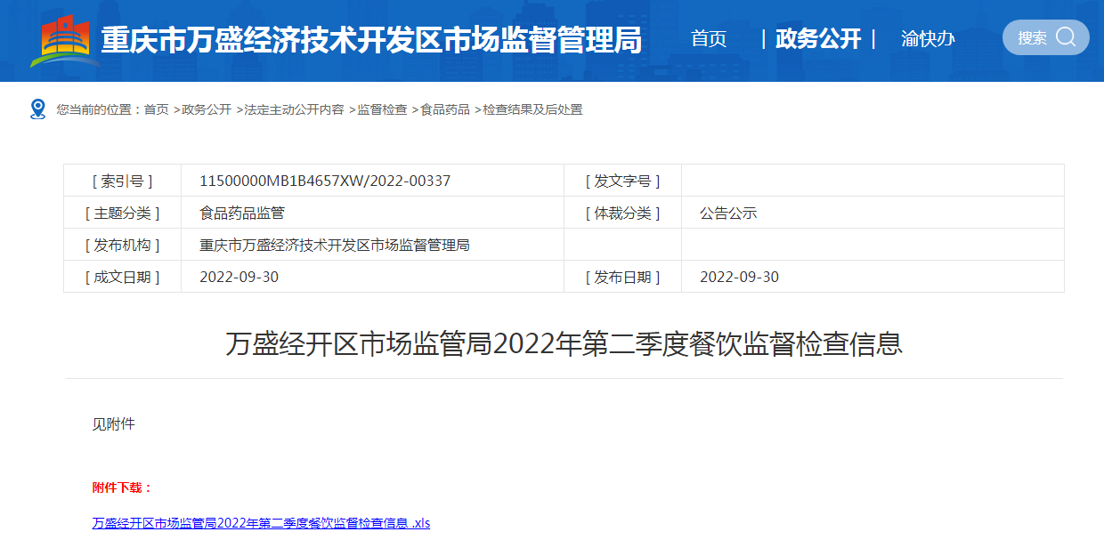
Task: Click the 2022-09-30 date beside 成文日期
Action: tap(239, 277)
